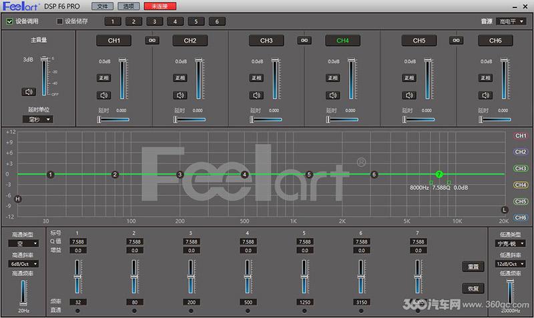Mute CH4 with its speaker icon
The image size is (534, 318).
pyautogui.click(x=332, y=95)
